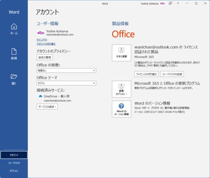
Task: Open the Word のバージョン情報 tile
Action: 121,109
